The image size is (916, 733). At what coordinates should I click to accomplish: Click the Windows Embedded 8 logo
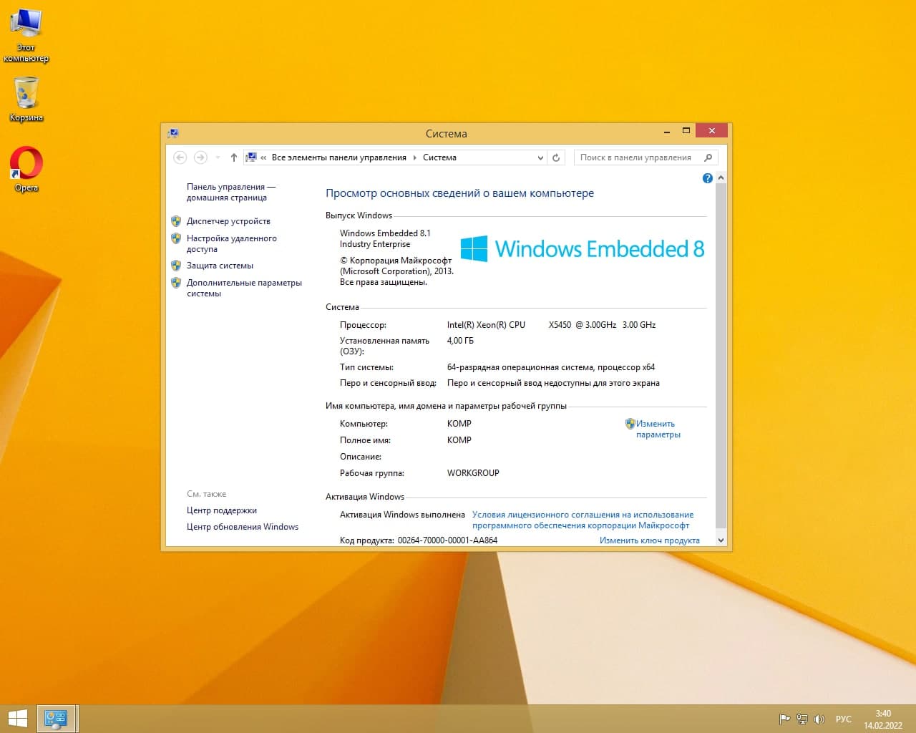pos(583,248)
